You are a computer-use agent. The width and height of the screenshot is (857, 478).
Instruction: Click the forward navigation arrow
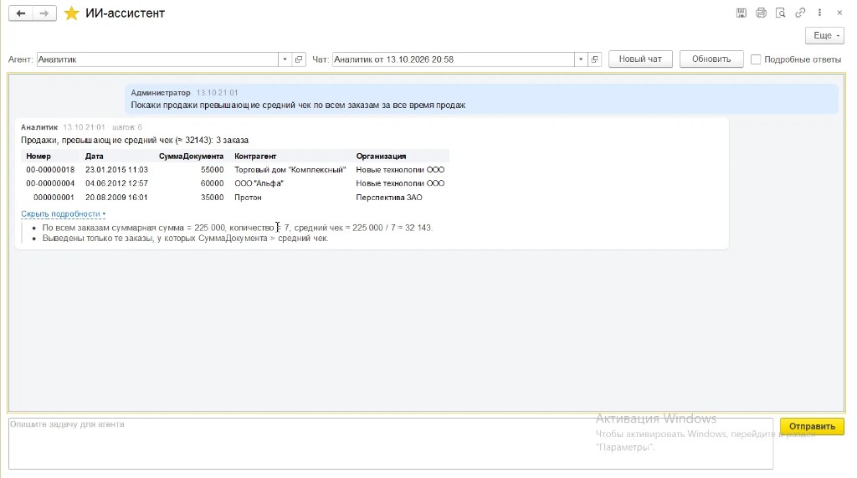[44, 13]
